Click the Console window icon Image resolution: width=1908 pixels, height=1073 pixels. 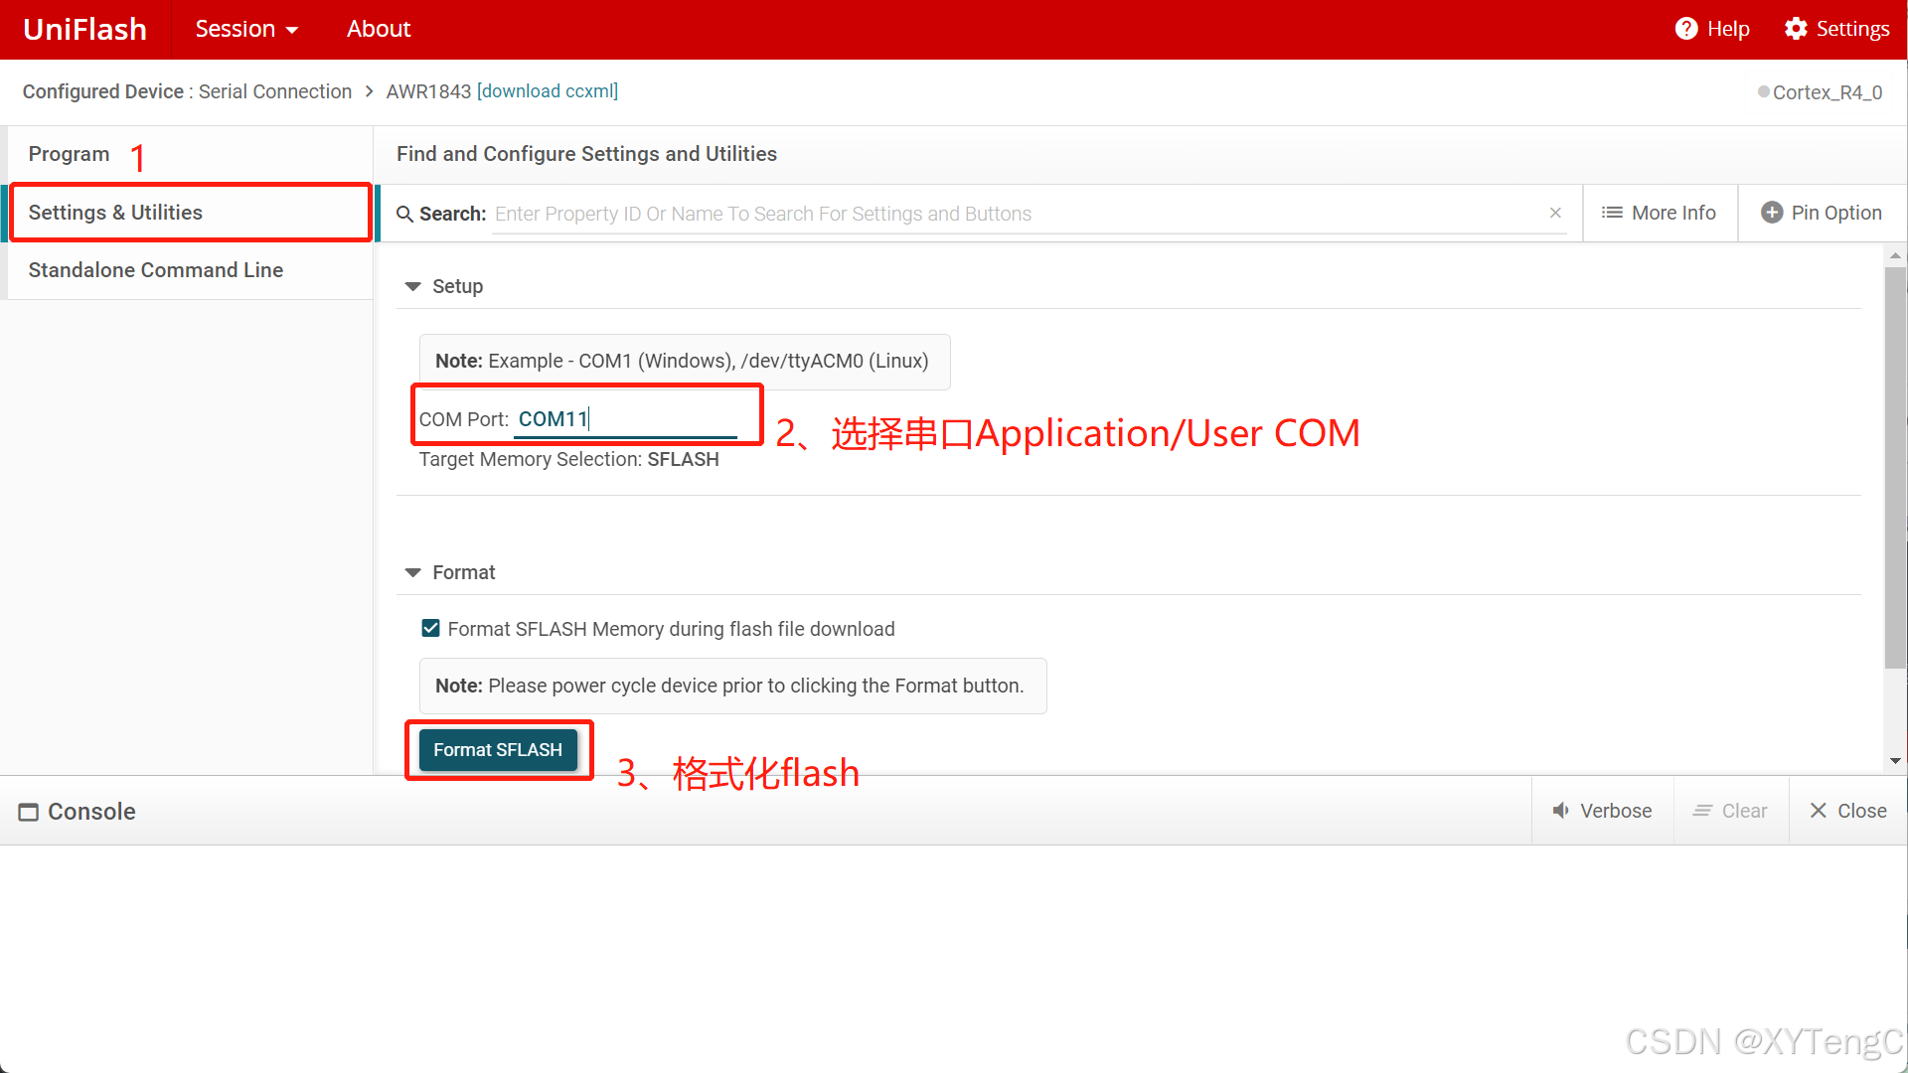[28, 812]
